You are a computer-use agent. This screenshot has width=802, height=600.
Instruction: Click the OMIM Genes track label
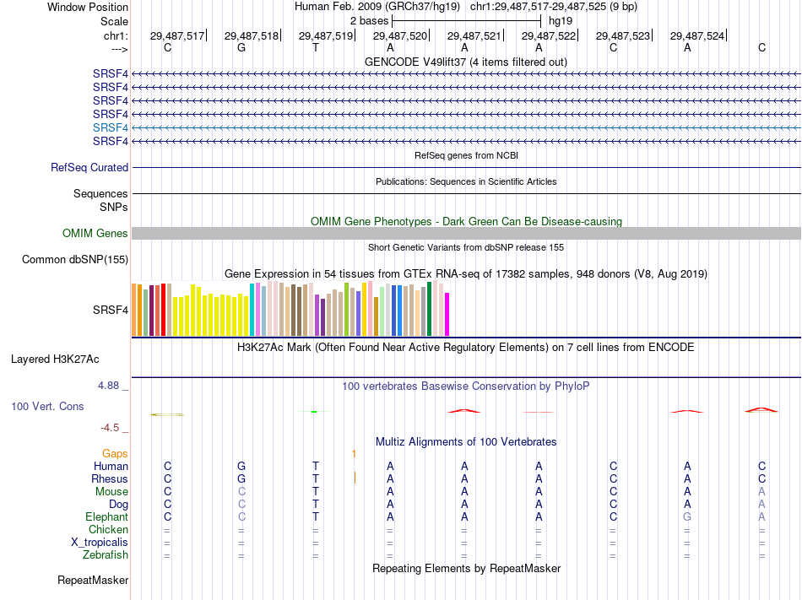point(95,234)
